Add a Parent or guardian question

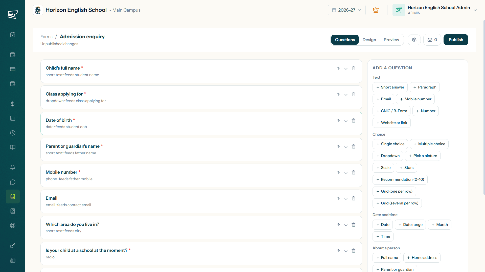[395, 268]
